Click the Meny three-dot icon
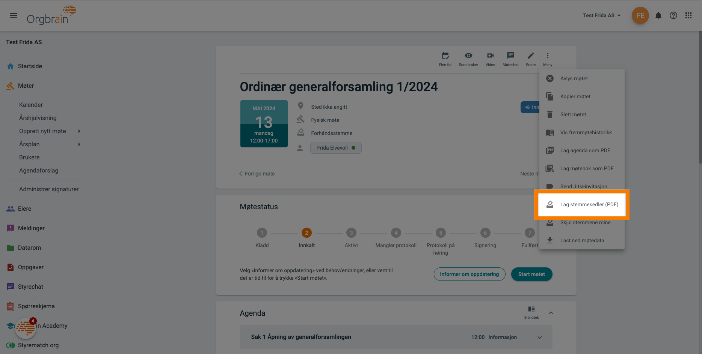The width and height of the screenshot is (702, 354). [x=548, y=59]
